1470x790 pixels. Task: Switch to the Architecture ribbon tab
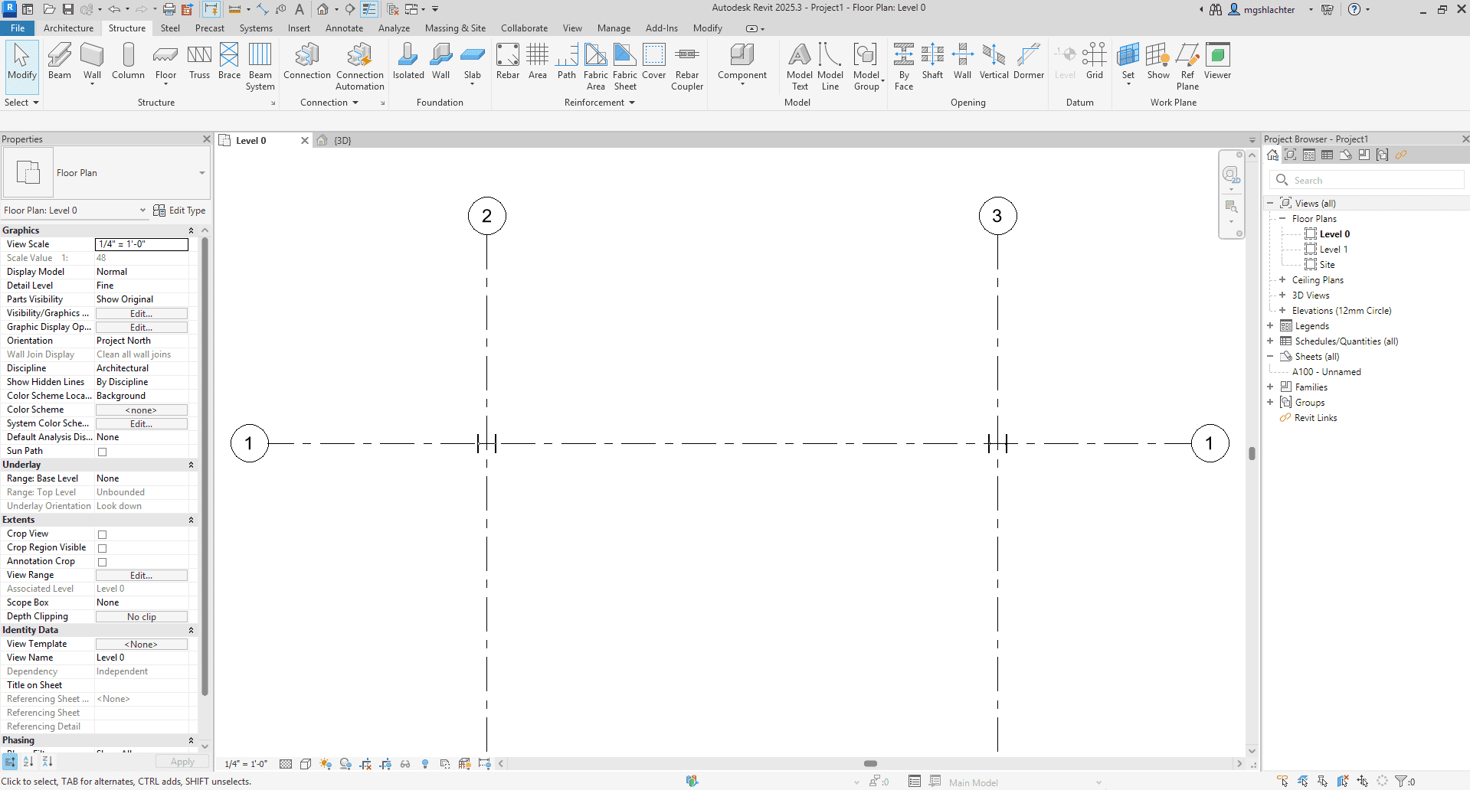[68, 28]
